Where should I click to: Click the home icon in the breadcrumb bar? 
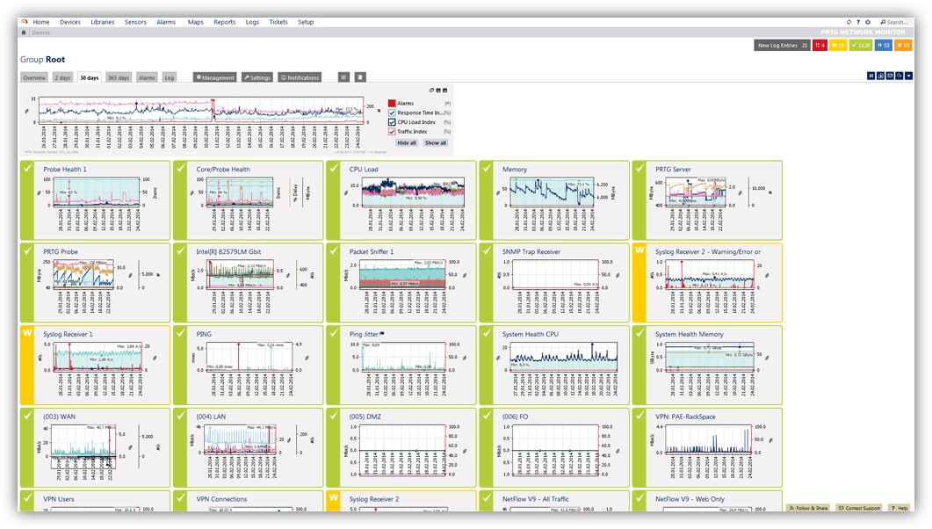(x=24, y=33)
